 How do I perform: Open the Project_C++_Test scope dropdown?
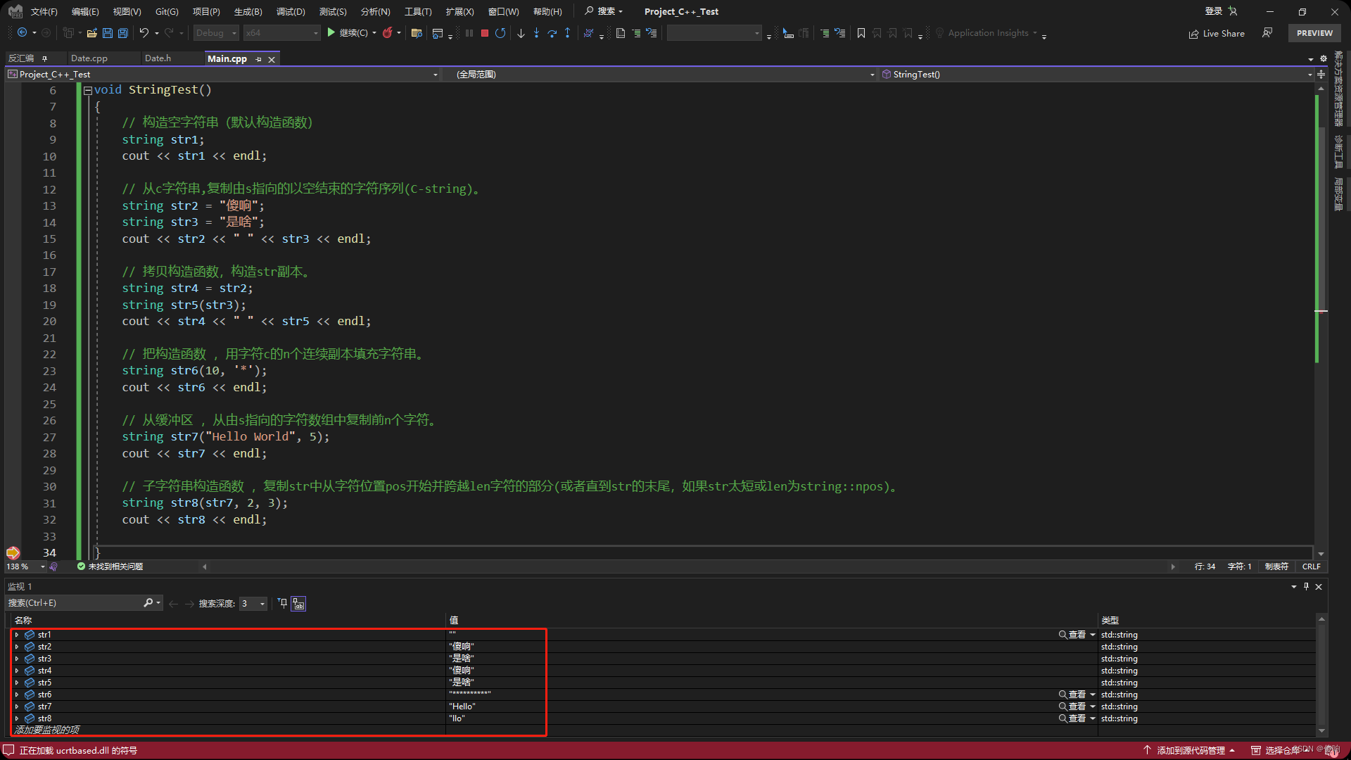coord(223,75)
